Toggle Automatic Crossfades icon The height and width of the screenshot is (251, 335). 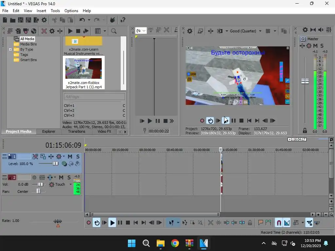click(x=287, y=223)
